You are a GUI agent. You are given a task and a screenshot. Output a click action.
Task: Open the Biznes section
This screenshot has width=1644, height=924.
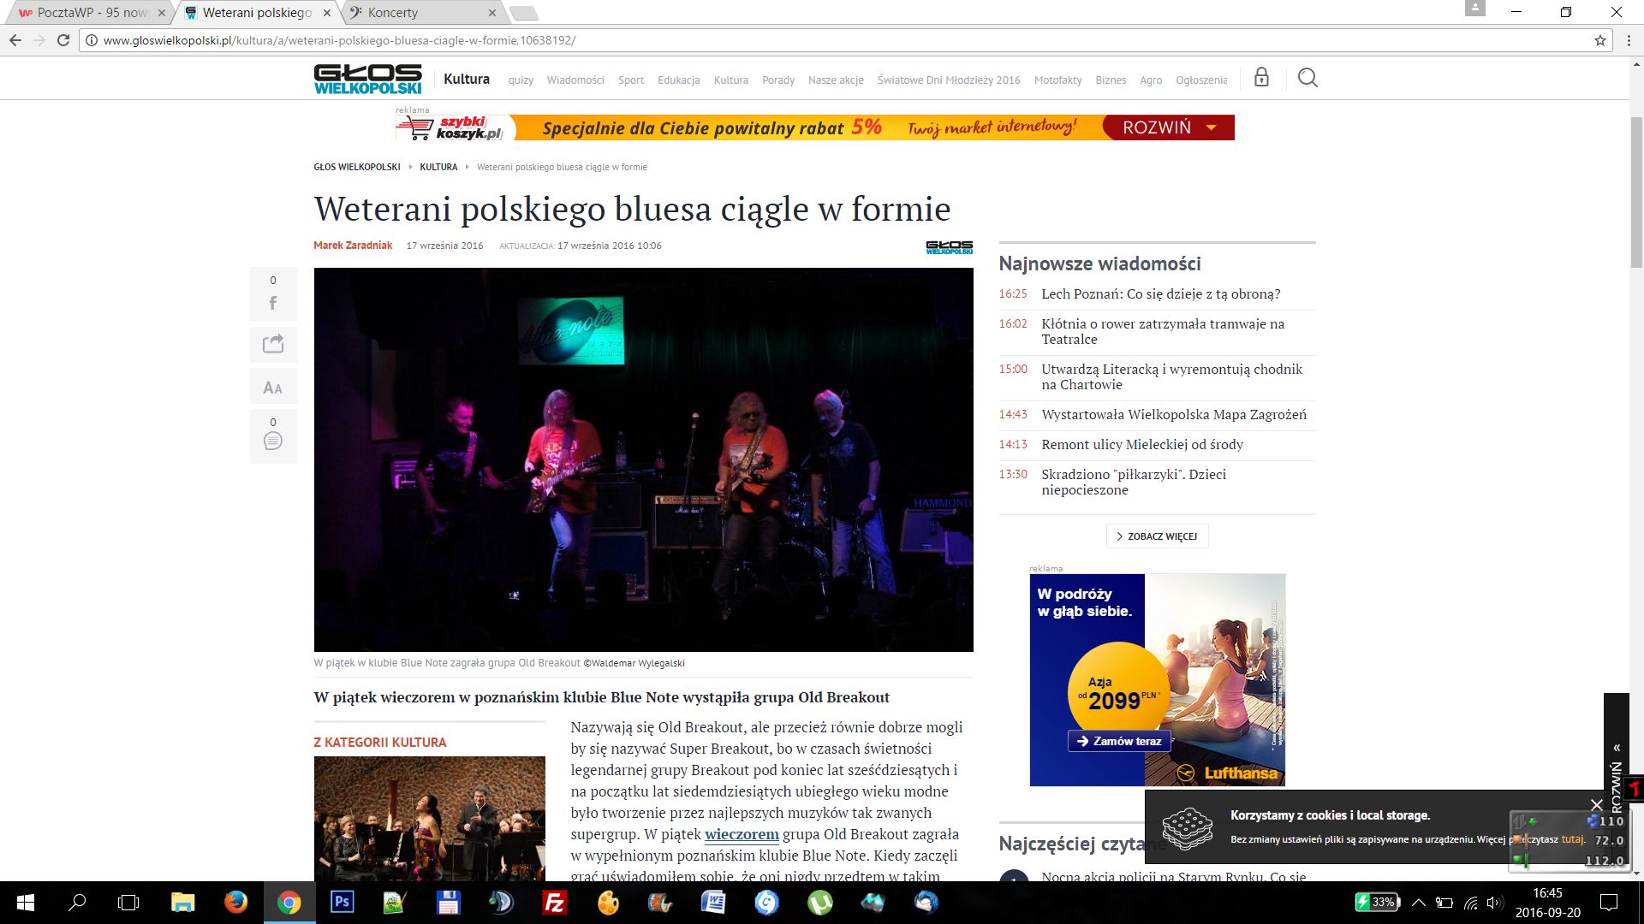[1111, 80]
